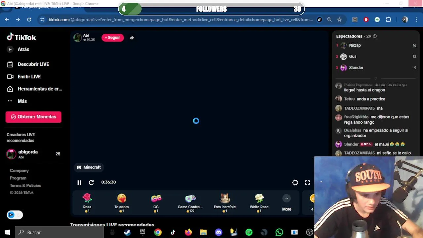This screenshot has height=238, width=423.
Task: Enter fullscreen mode on the player
Action: (x=307, y=182)
